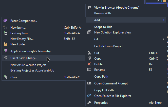Choose Copy Full Path
Image resolution: width=168 pixels, height=107 pixels.
click(x=126, y=90)
